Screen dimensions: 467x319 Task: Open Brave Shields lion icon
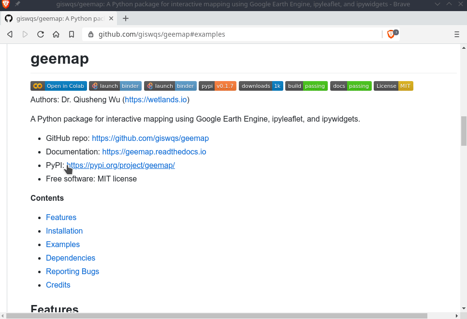(x=392, y=34)
